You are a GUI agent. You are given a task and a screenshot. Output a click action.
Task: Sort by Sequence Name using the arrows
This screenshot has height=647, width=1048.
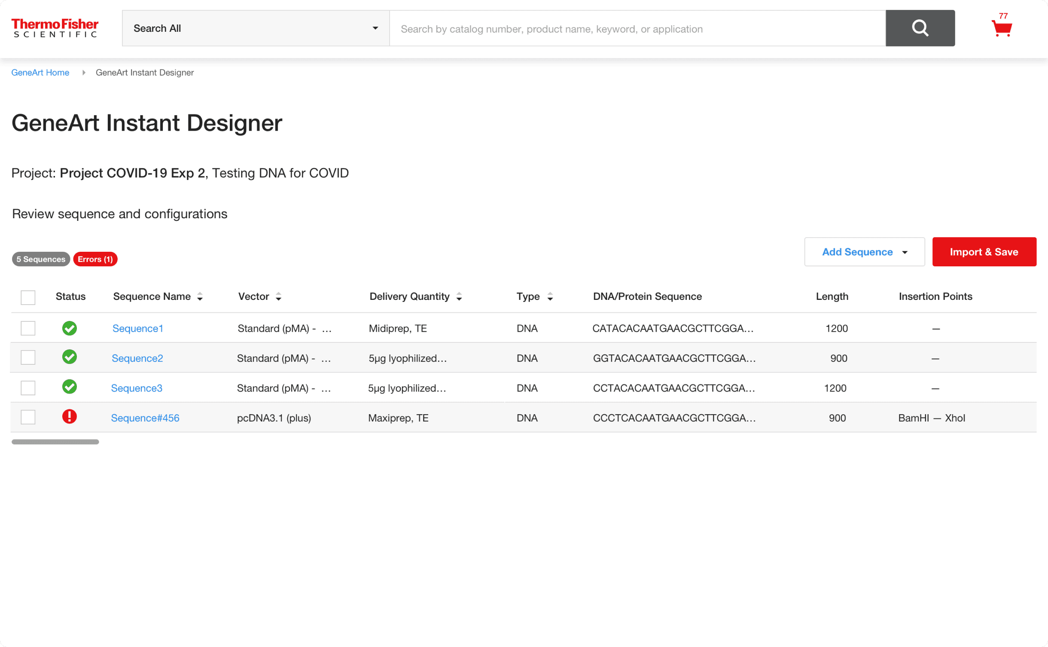pyautogui.click(x=200, y=296)
